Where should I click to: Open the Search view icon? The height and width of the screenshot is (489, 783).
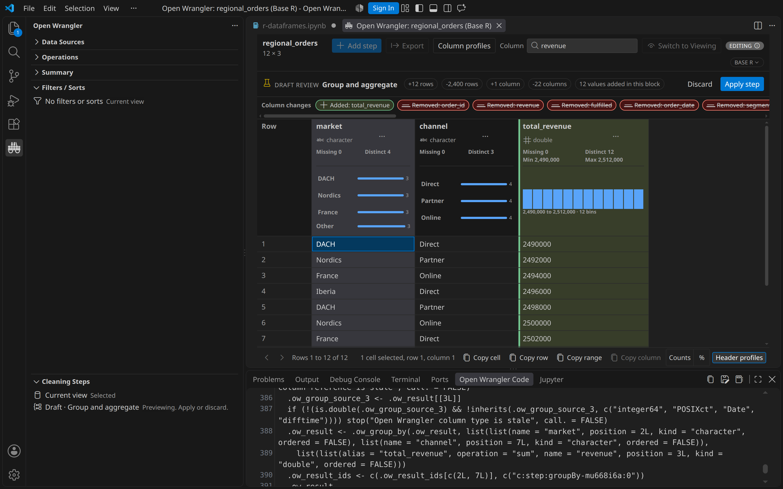coord(14,52)
